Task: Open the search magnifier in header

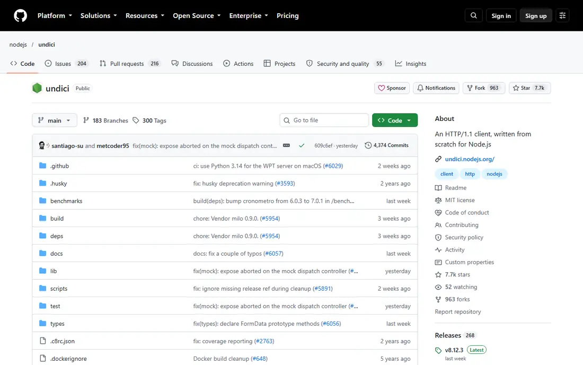Action: coord(473,15)
